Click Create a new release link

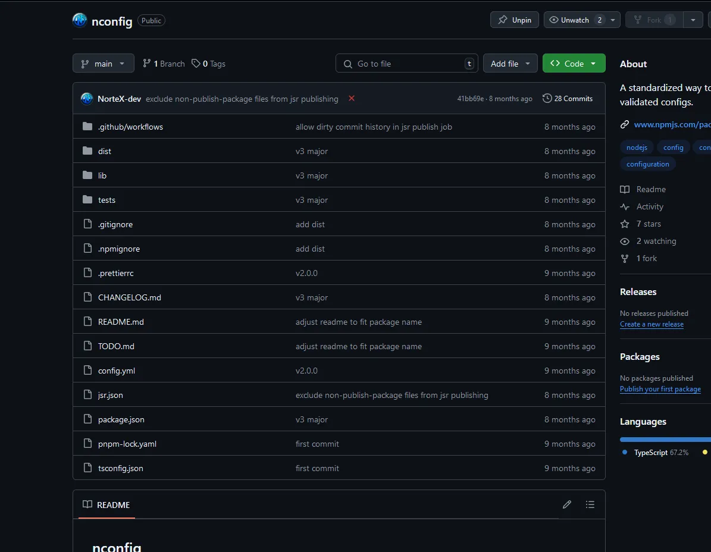(652, 324)
